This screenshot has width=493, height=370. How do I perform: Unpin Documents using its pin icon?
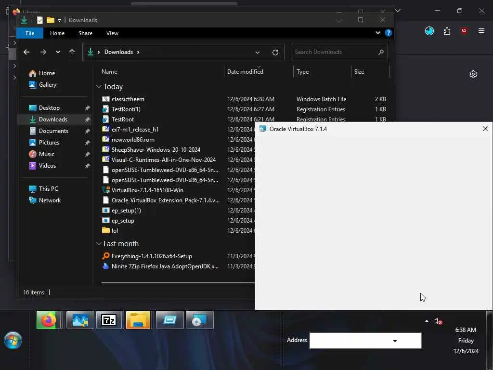87,131
